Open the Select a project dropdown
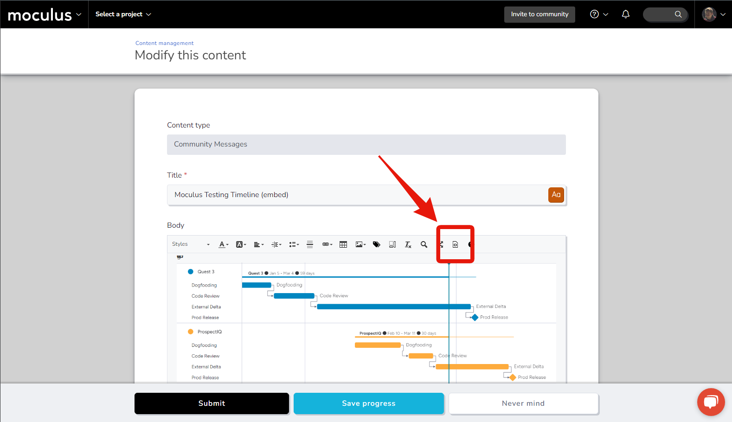 pos(123,14)
